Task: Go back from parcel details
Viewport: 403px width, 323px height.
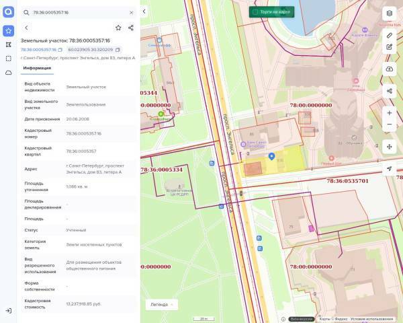Action: point(26,28)
